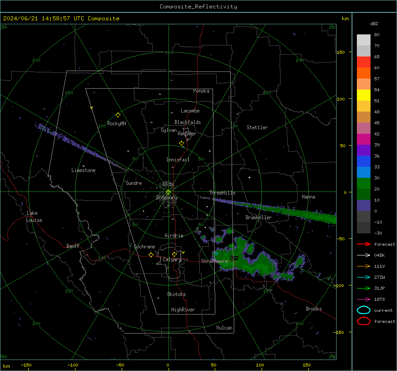Image resolution: width=397 pixels, height=371 pixels.
Task: Click the Limestone location label
Action: point(83,170)
